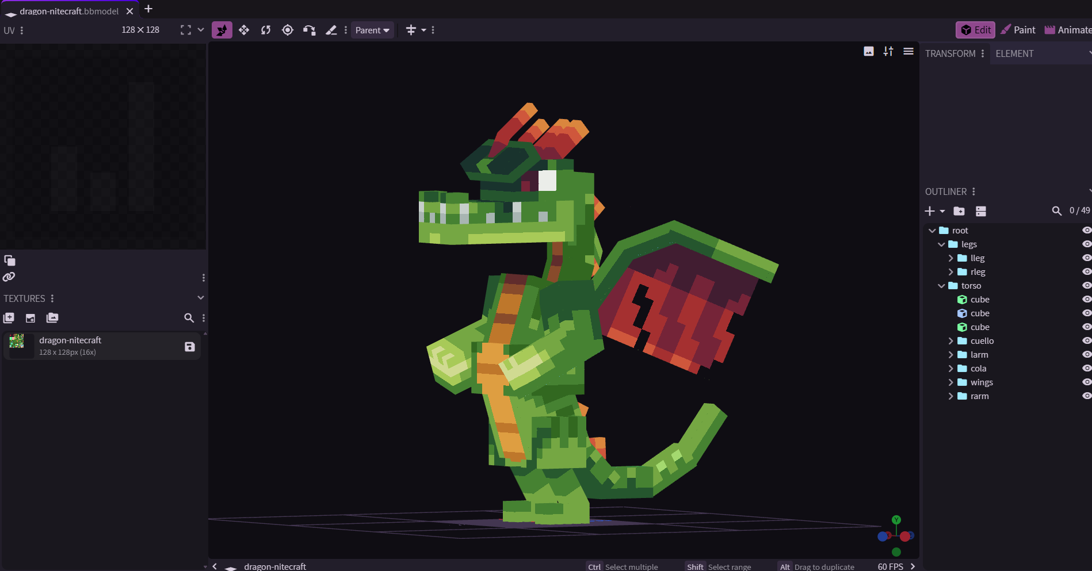This screenshot has height=571, width=1092.
Task: Select the Vertex Snap tool
Action: click(310, 30)
